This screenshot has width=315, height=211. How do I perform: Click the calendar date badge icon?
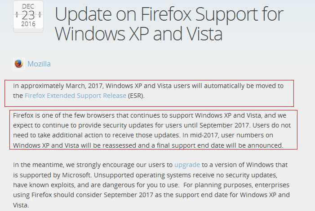tap(28, 17)
